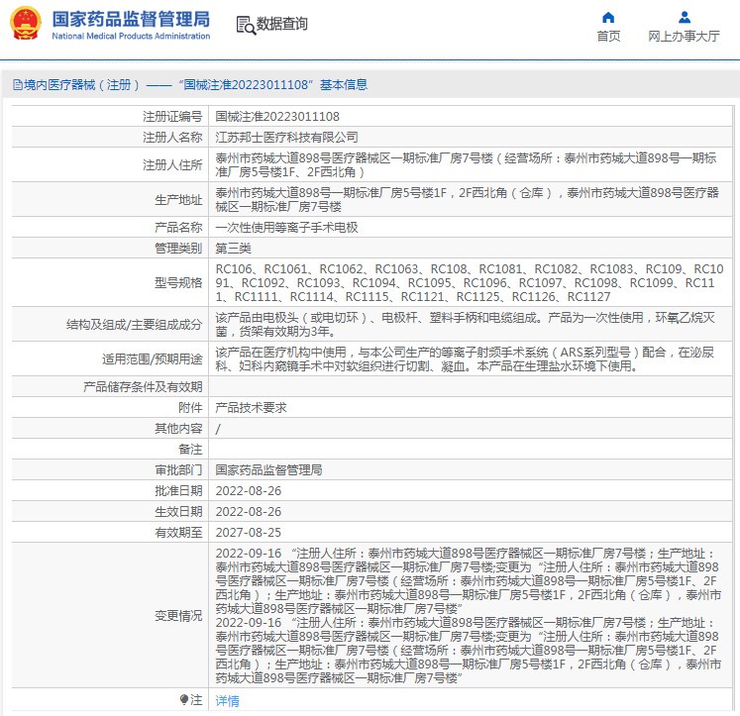
Task: Click the 备注 row label
Action: [x=190, y=449]
